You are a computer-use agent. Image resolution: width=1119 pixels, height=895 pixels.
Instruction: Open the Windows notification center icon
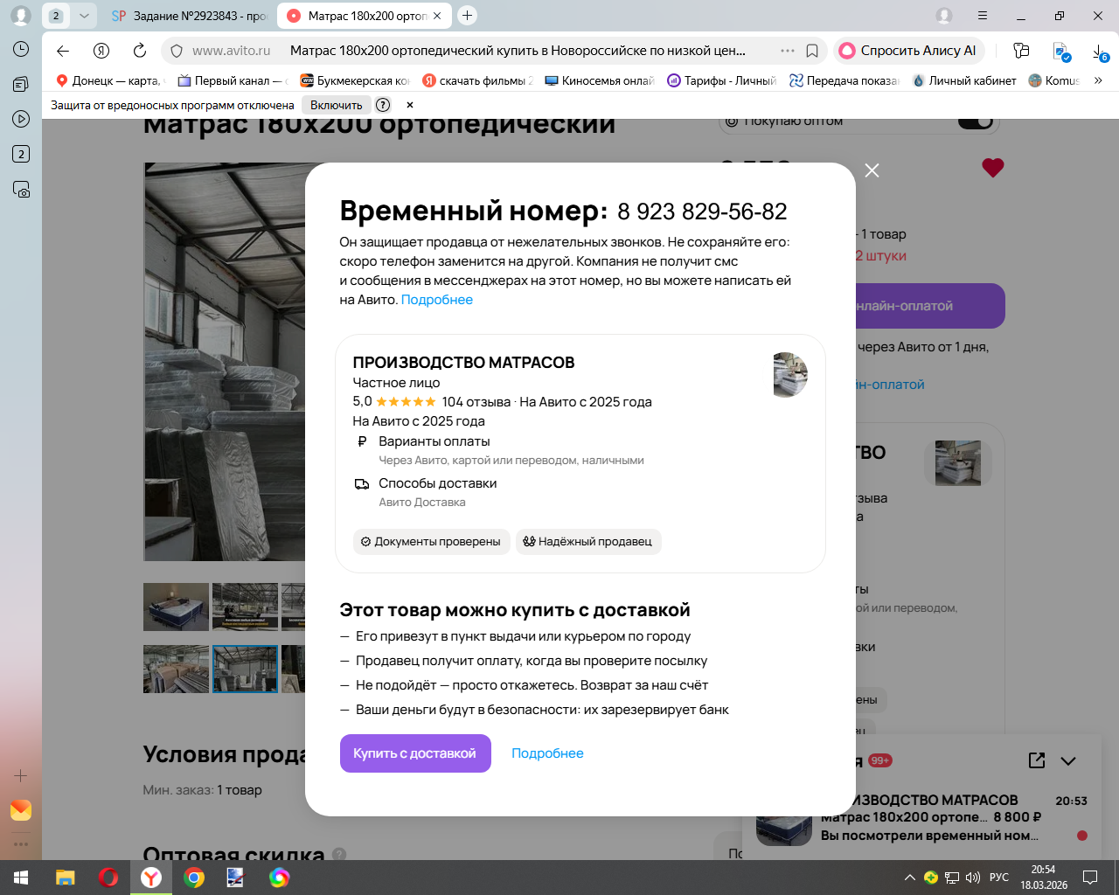pos(1090,878)
